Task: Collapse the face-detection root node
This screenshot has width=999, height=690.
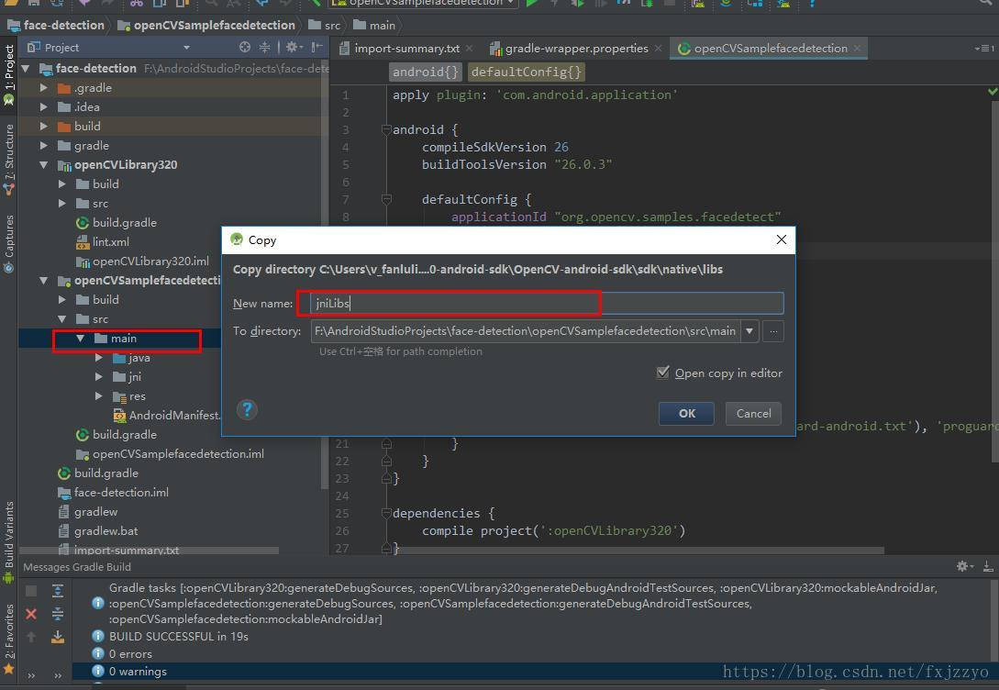Action: 26,68
